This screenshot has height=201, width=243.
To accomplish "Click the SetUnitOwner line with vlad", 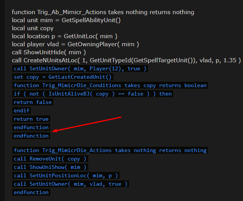I will click(71, 184).
